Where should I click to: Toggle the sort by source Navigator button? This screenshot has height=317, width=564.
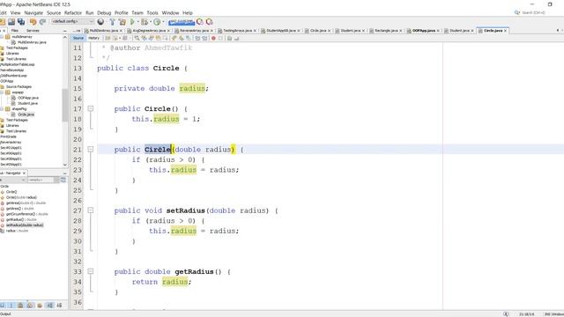59,306
